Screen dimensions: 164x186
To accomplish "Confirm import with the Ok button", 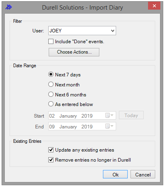I will tap(115, 174).
